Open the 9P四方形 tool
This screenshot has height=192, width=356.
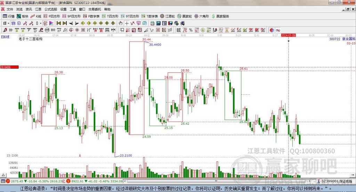coord(72,16)
